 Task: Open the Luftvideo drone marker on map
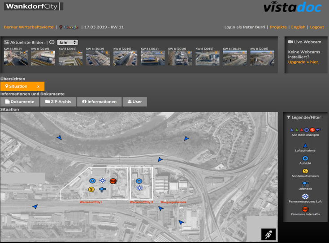click(x=102, y=190)
